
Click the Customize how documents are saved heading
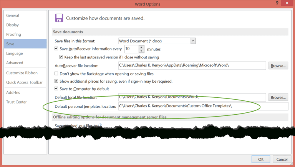point(105,18)
